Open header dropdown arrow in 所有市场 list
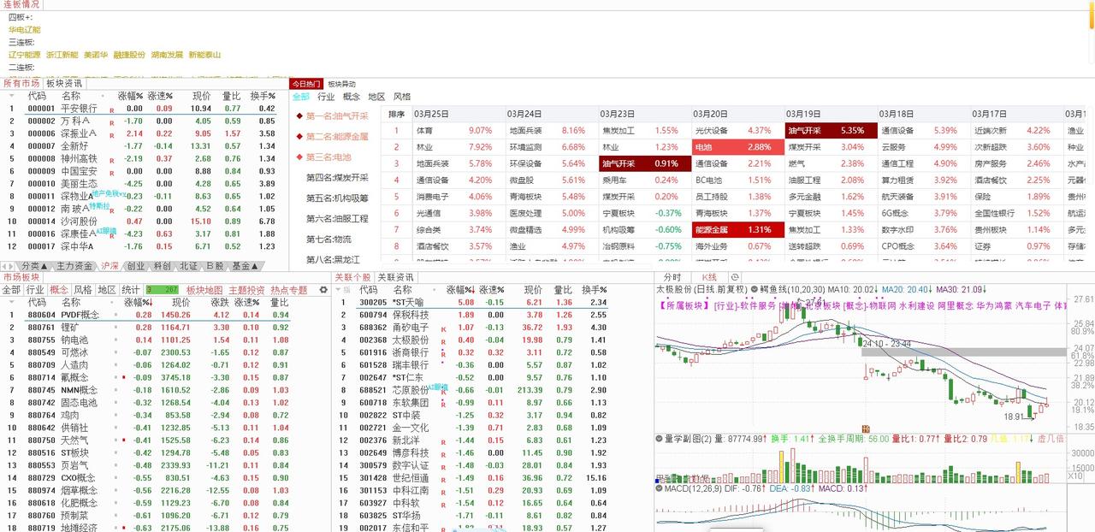1095x532 pixels. (10, 97)
